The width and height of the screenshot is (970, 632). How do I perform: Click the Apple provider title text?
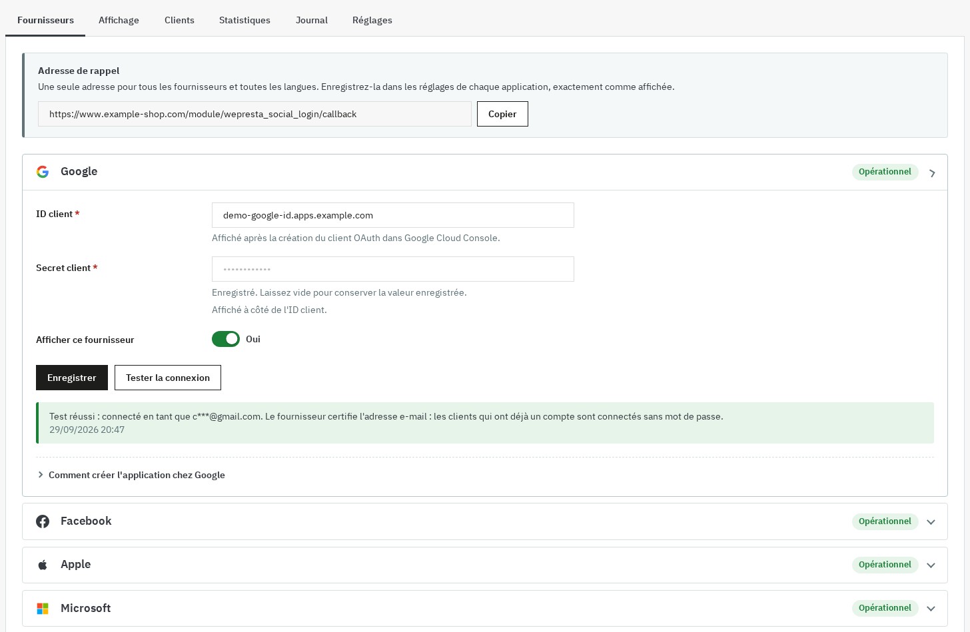(75, 564)
